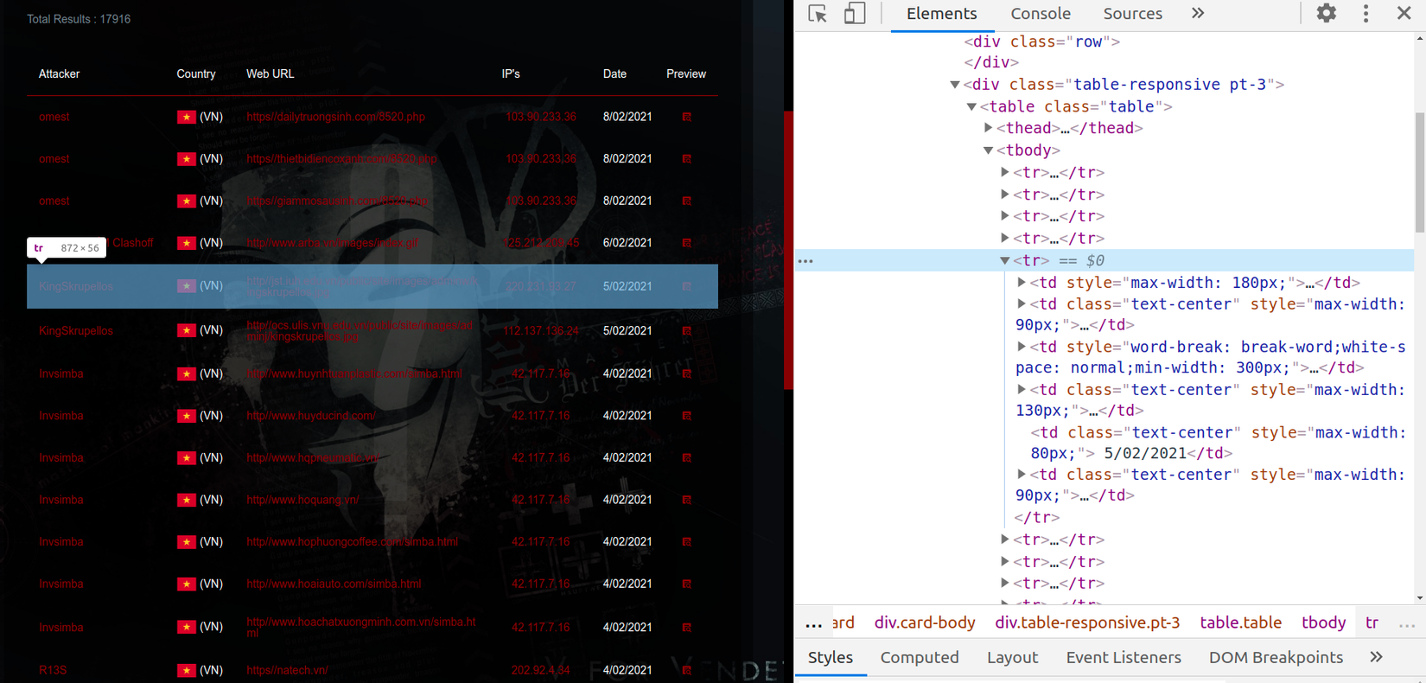Viewport: 1426px width, 683px height.
Task: Click Vietnam flag in natech.vn row
Action: tap(187, 670)
